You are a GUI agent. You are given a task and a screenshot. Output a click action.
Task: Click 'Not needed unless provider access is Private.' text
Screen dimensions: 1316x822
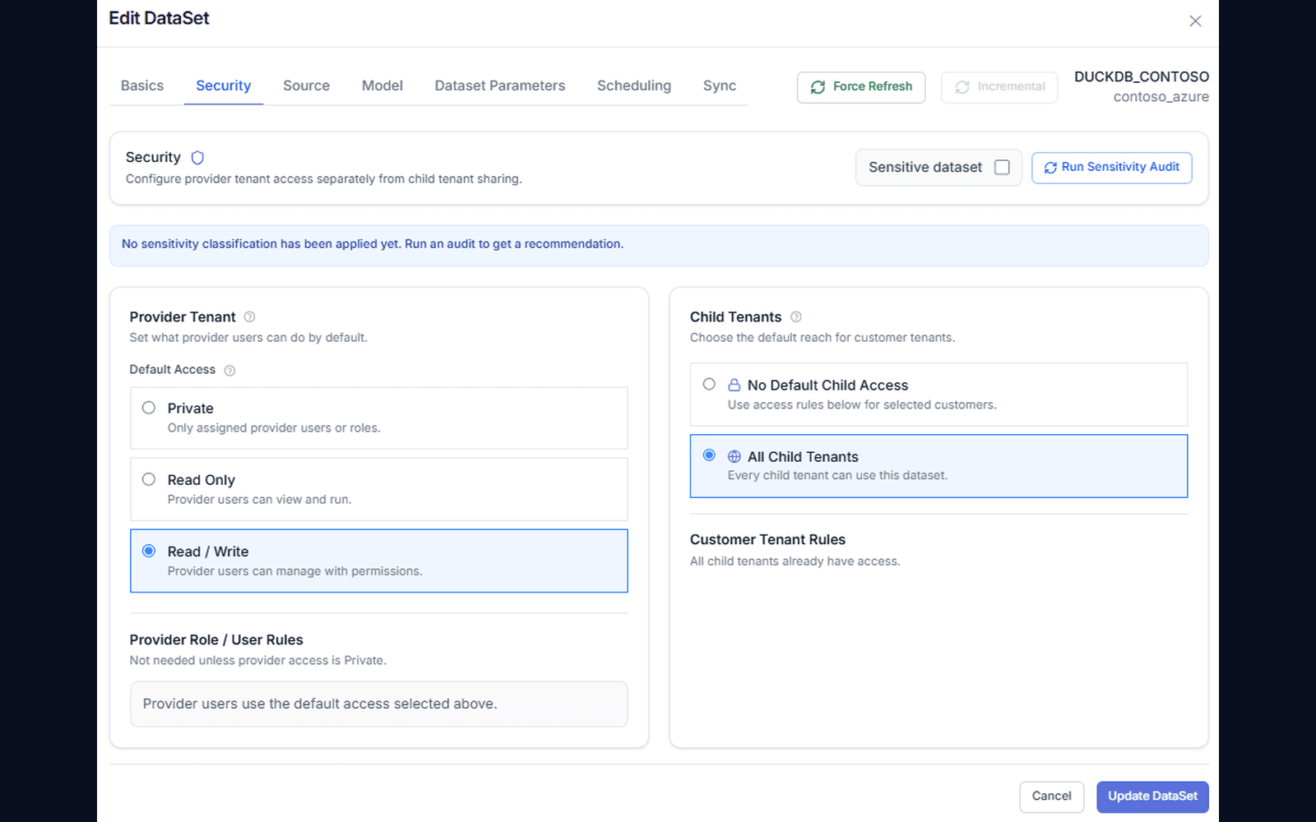coord(257,661)
